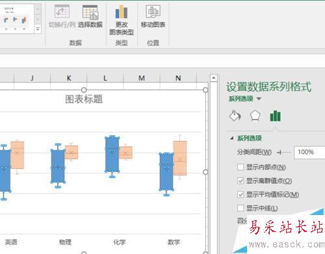
Task: Uncheck Show mean markers (显示平均值标记)
Action: [240, 194]
